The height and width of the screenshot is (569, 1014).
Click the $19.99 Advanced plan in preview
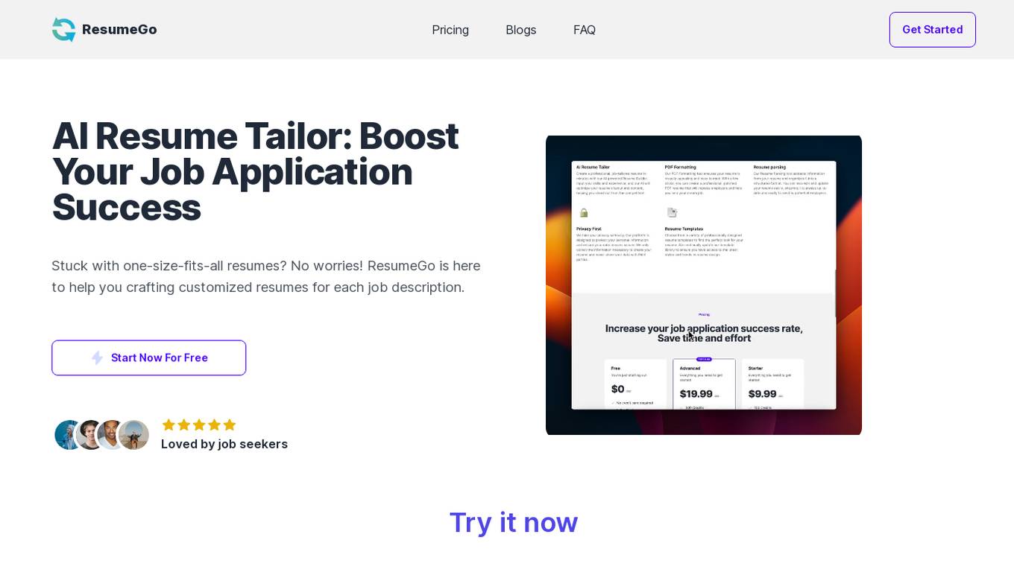click(x=704, y=384)
